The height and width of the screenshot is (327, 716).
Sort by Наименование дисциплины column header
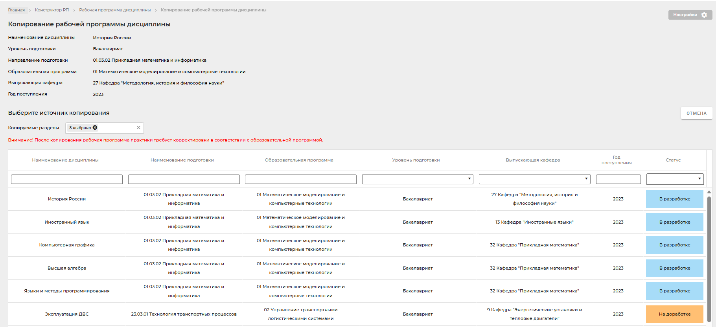[x=65, y=160]
